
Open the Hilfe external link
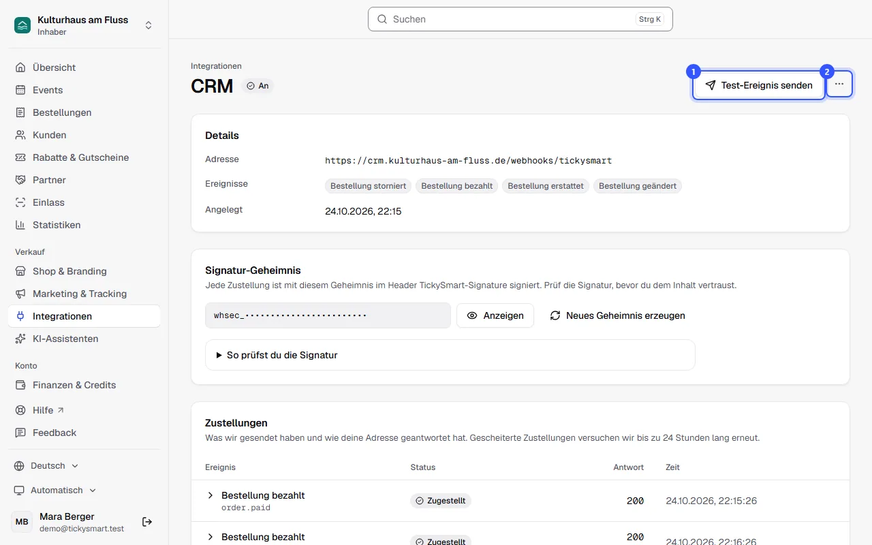(x=84, y=410)
